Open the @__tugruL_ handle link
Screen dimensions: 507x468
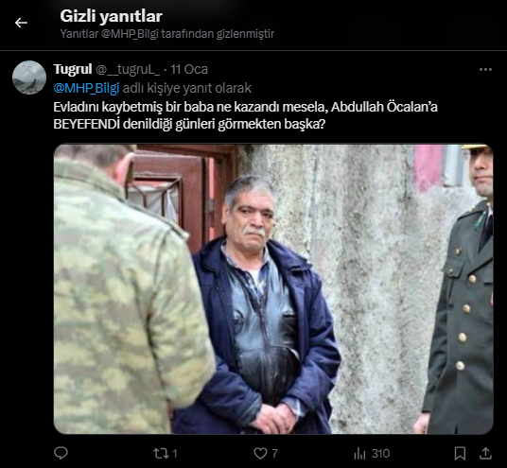[x=128, y=69]
